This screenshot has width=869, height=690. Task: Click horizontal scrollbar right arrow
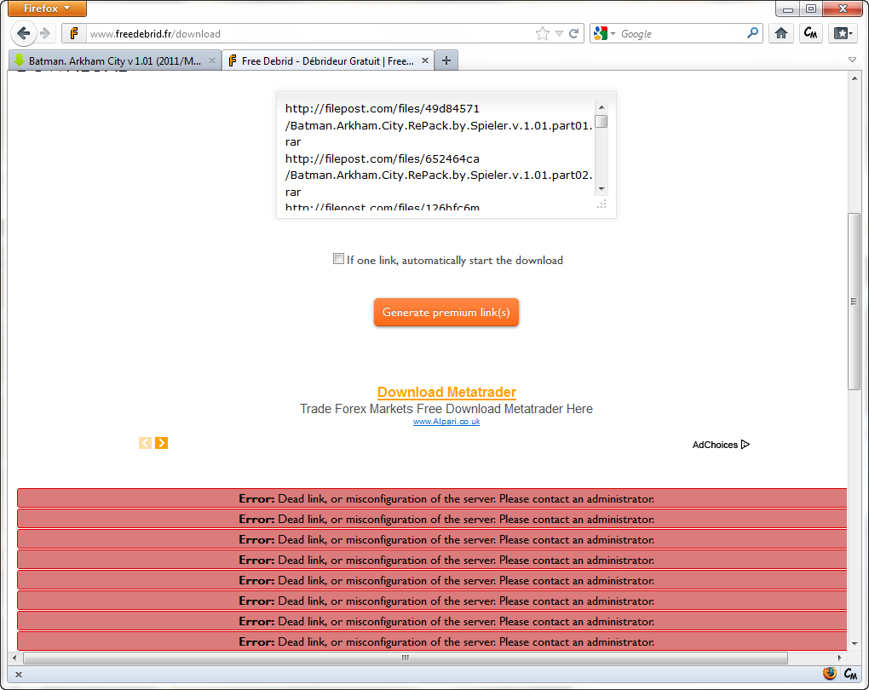[840, 658]
